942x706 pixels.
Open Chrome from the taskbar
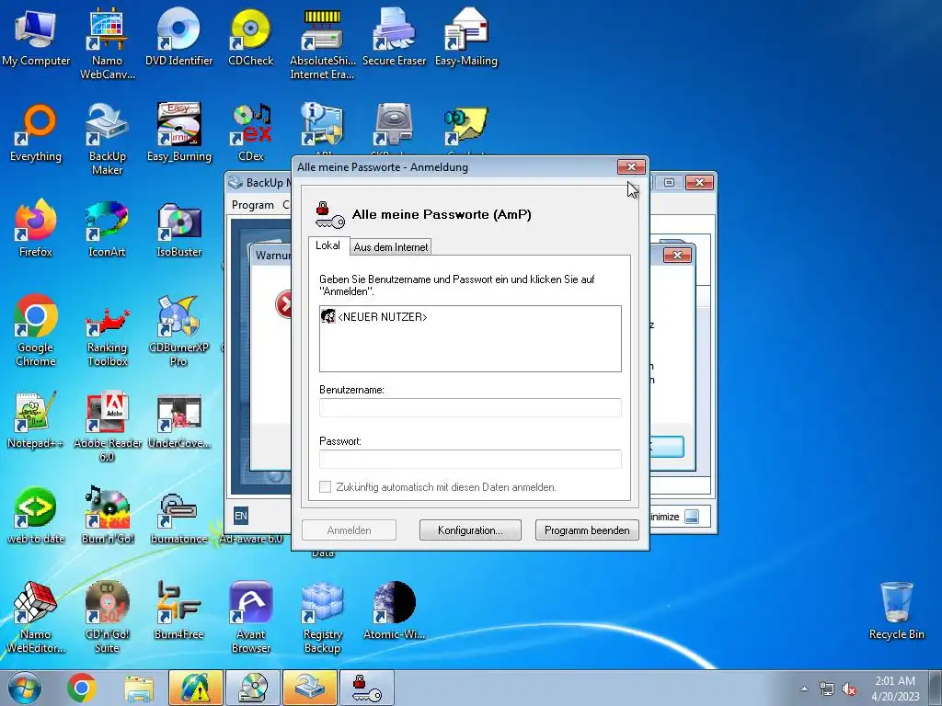[x=82, y=688]
